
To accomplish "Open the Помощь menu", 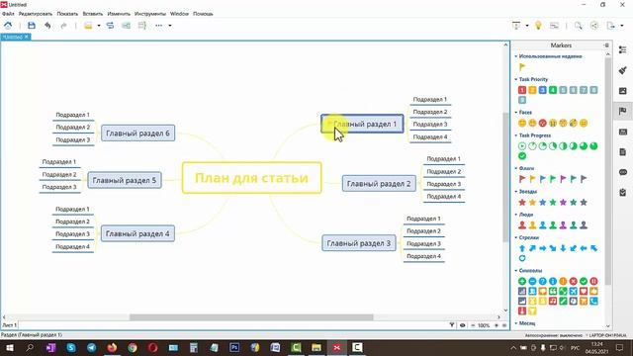I will [203, 14].
